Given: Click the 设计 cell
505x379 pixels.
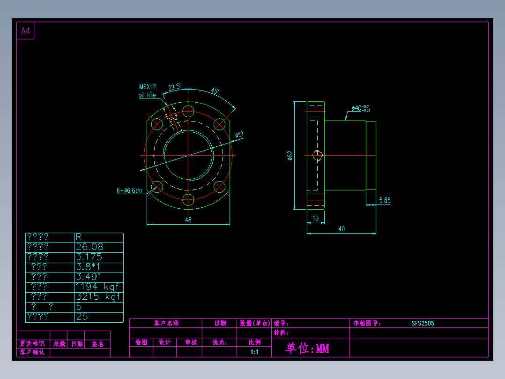Looking at the screenshot, I should [x=165, y=342].
